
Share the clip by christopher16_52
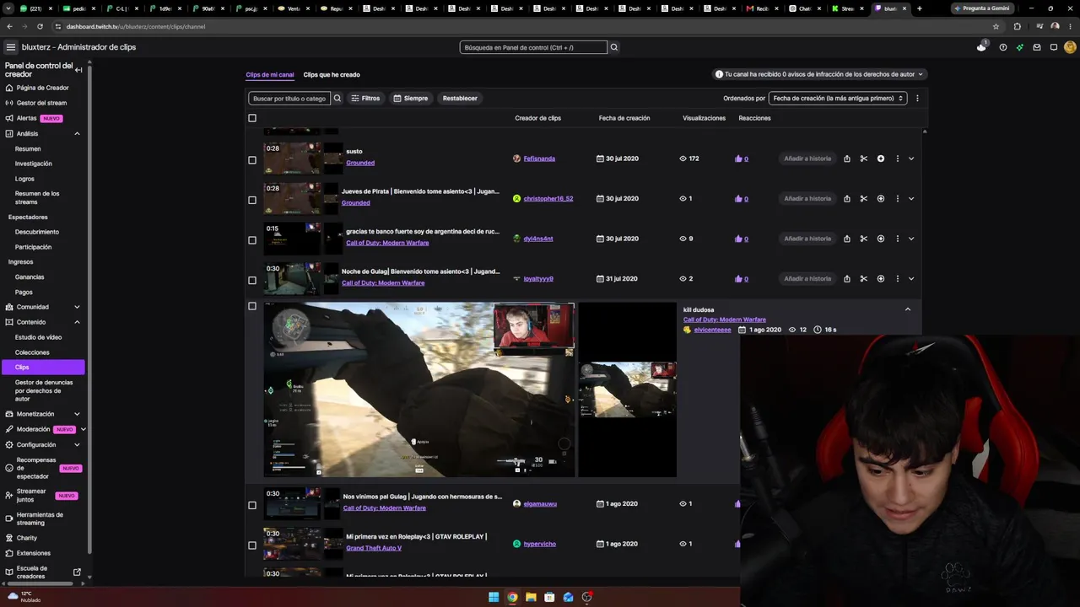(847, 199)
